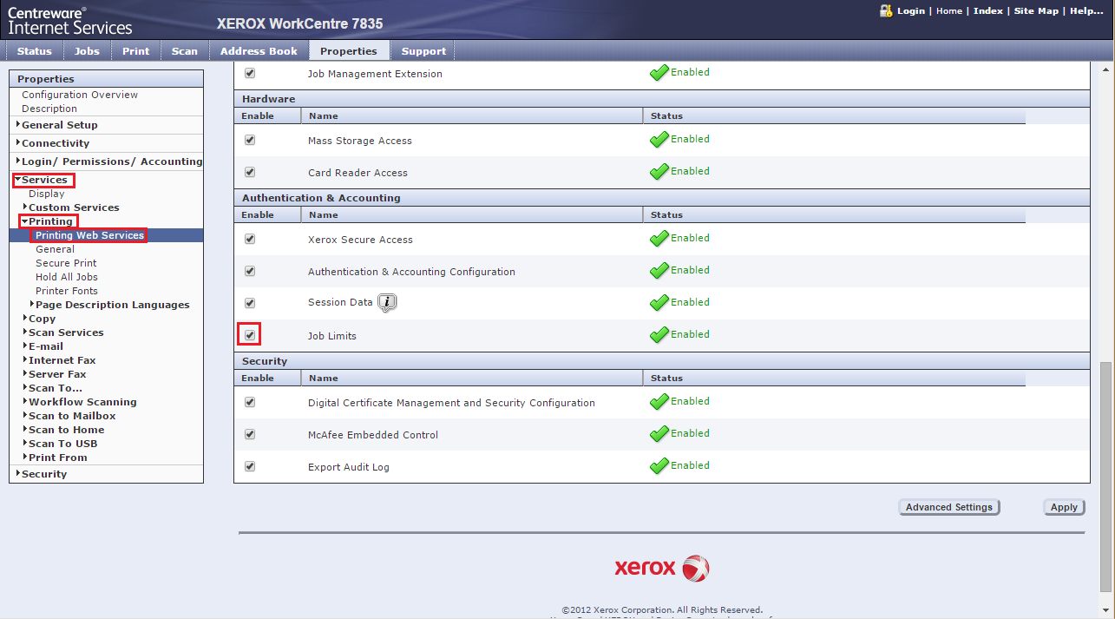Click green checkmark beside Mass Storage Access status
This screenshot has height=619, width=1115.
(x=659, y=140)
